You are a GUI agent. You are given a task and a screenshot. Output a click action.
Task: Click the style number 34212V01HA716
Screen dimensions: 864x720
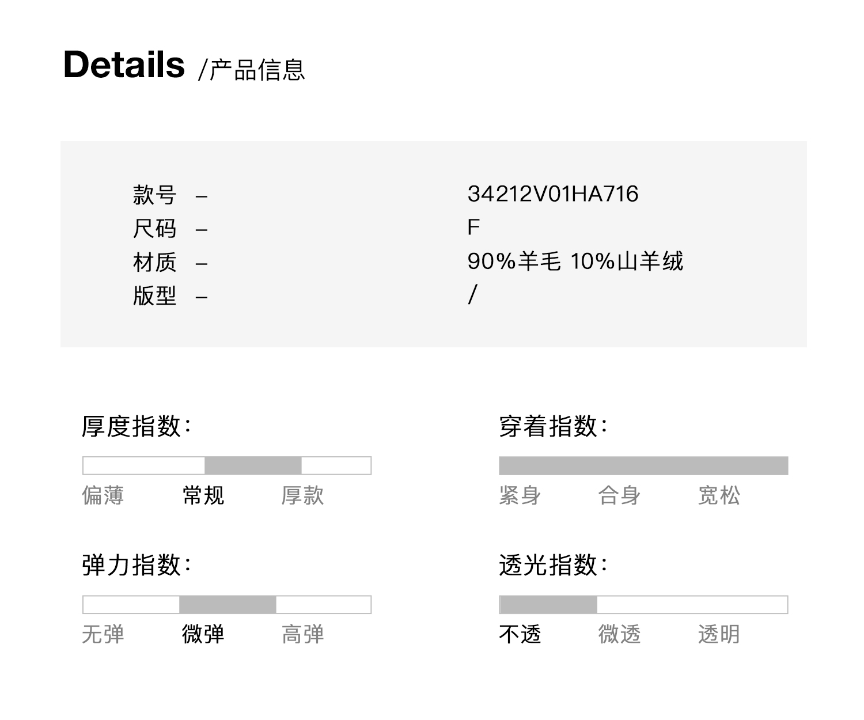click(x=553, y=194)
